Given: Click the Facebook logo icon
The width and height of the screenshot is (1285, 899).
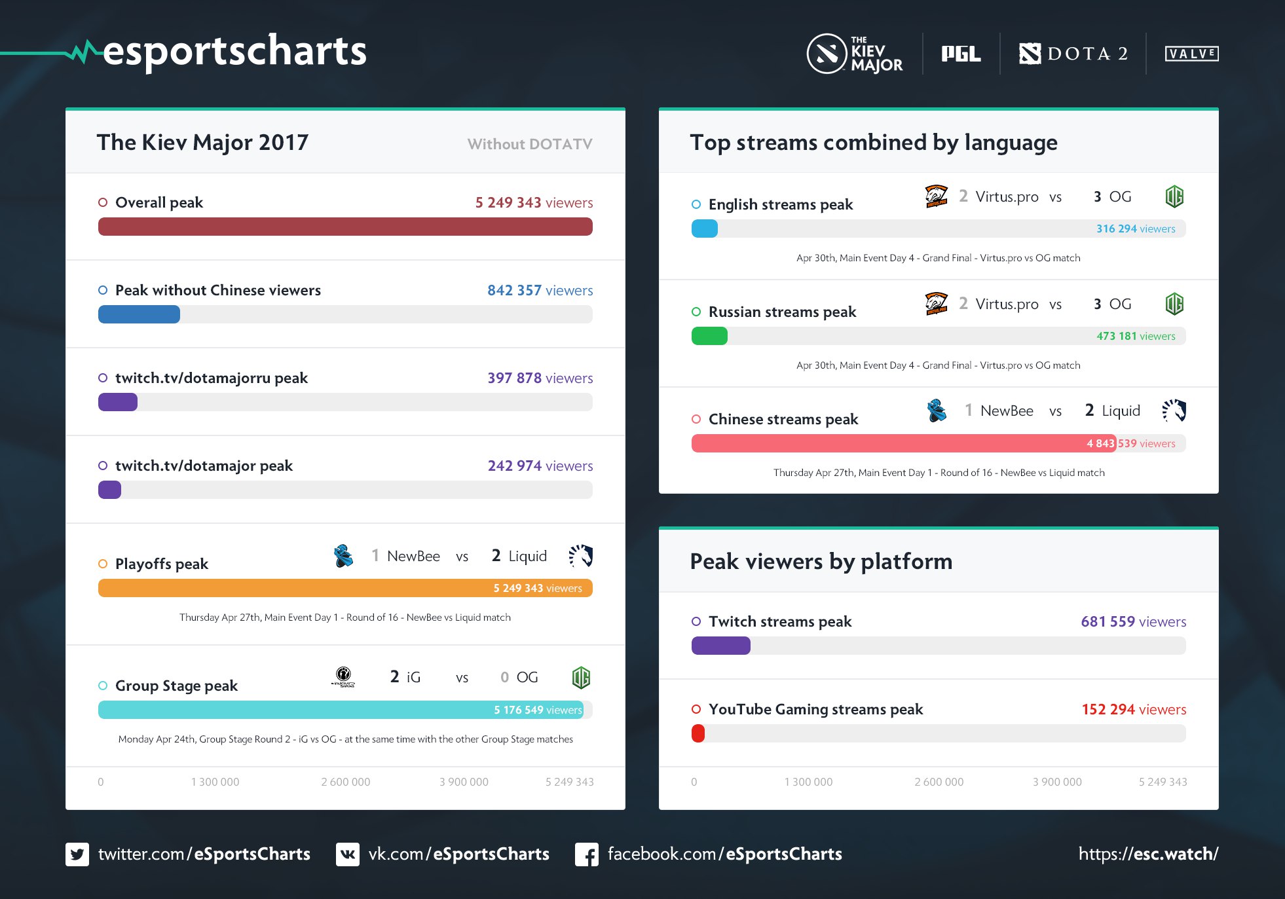Looking at the screenshot, I should pos(587,854).
